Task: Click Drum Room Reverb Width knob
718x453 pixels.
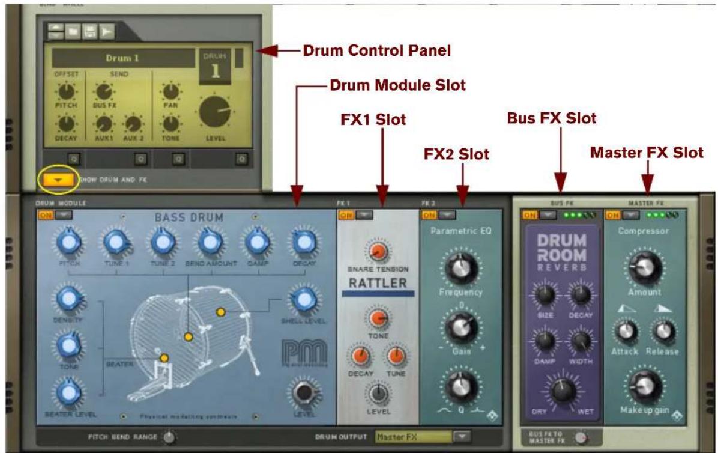Action: pyautogui.click(x=580, y=341)
